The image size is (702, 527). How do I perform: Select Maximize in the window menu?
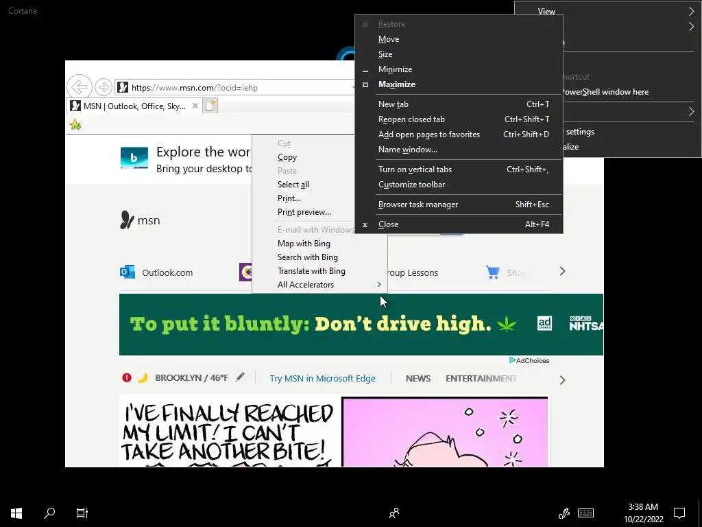pyautogui.click(x=459, y=84)
